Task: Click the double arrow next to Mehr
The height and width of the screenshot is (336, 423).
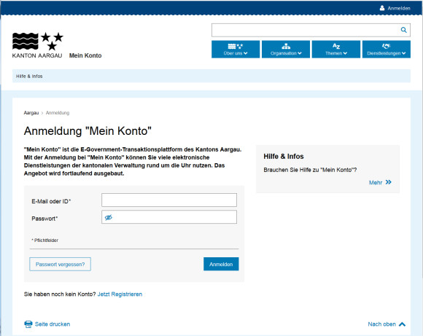Action: [389, 182]
